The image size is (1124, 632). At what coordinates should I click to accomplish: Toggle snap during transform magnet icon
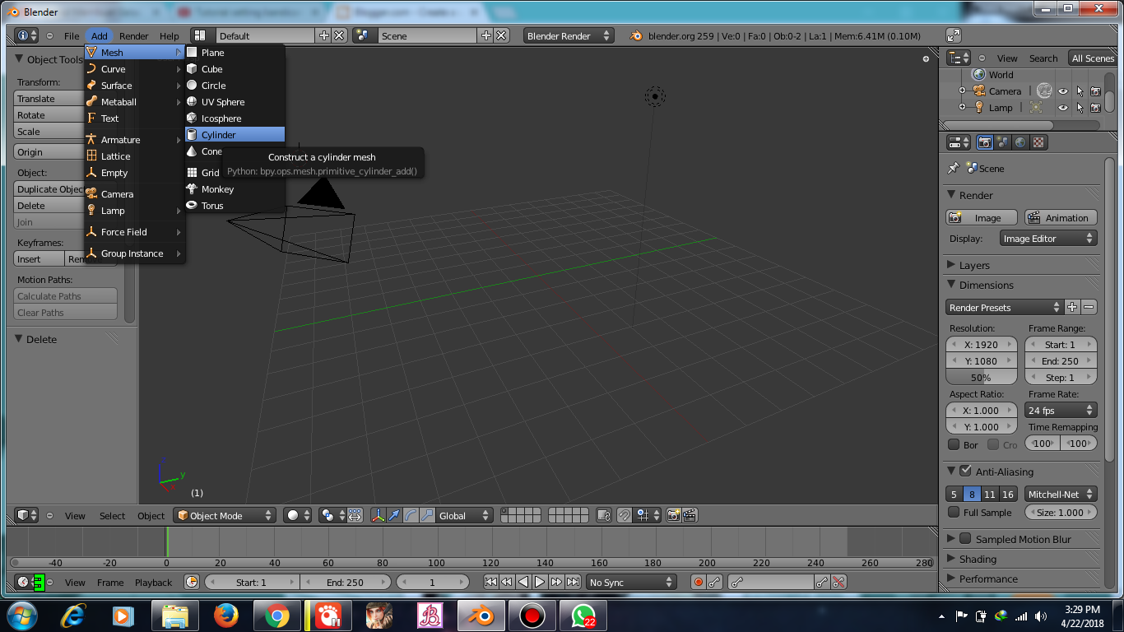(x=625, y=516)
